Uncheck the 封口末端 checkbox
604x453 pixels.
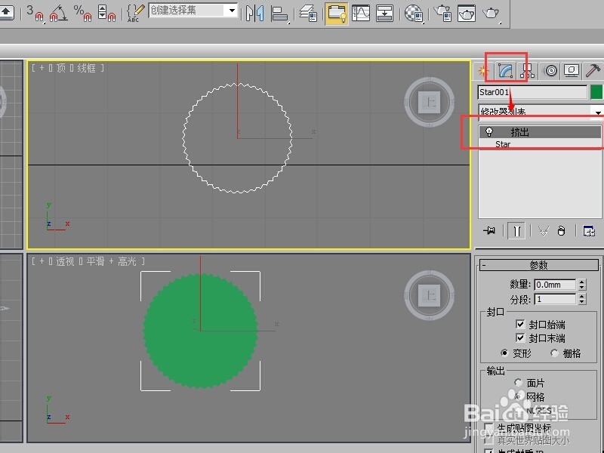tap(520, 337)
